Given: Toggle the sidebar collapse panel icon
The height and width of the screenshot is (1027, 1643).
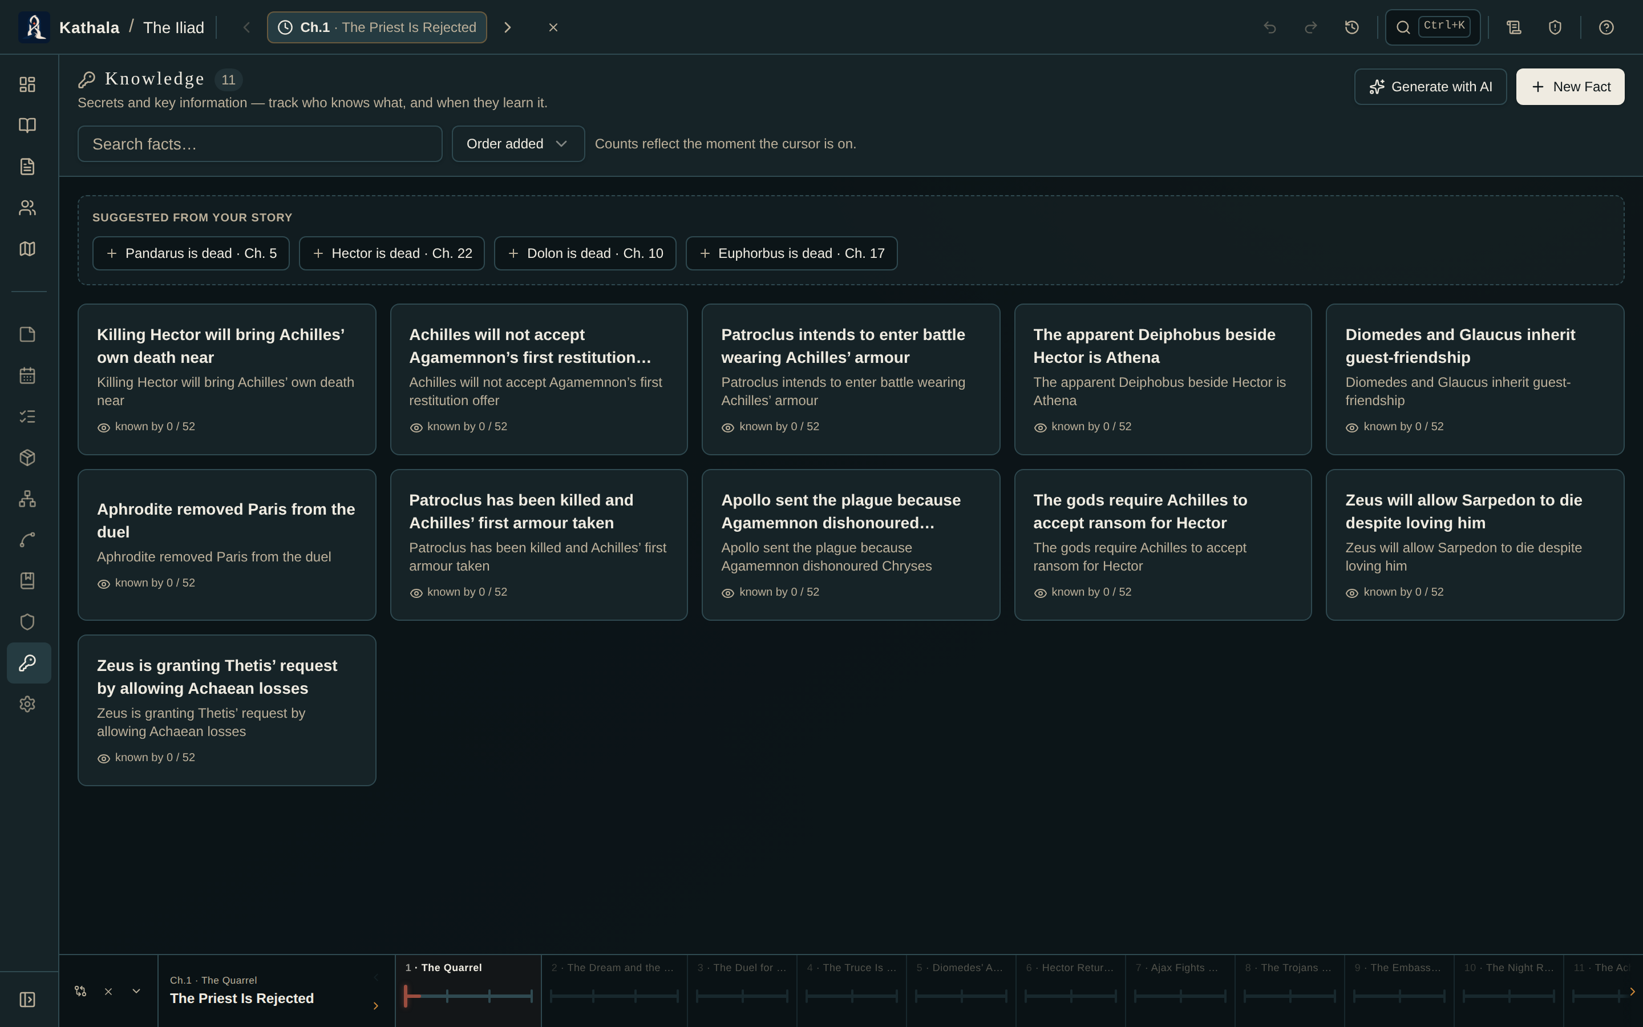Looking at the screenshot, I should tap(27, 1000).
